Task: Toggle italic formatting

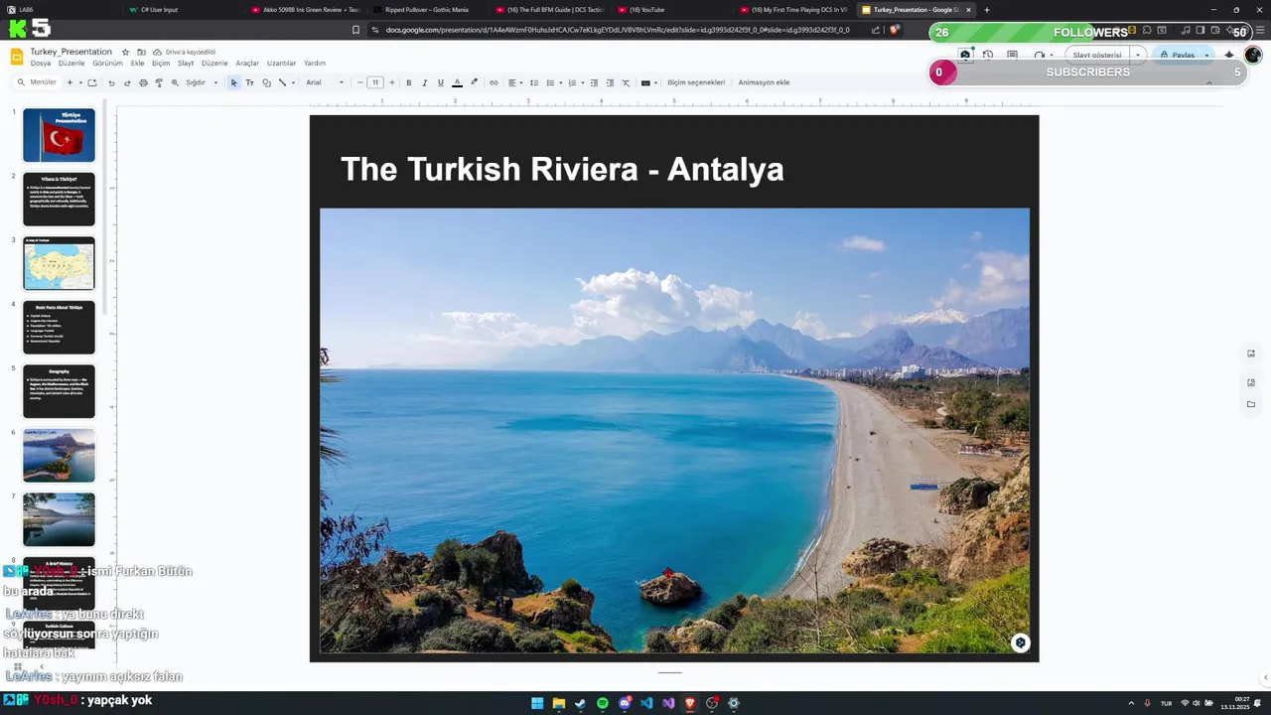Action: pos(424,82)
